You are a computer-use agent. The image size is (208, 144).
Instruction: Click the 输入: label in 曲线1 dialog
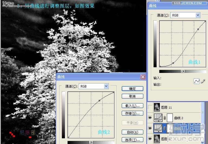coord(157,78)
